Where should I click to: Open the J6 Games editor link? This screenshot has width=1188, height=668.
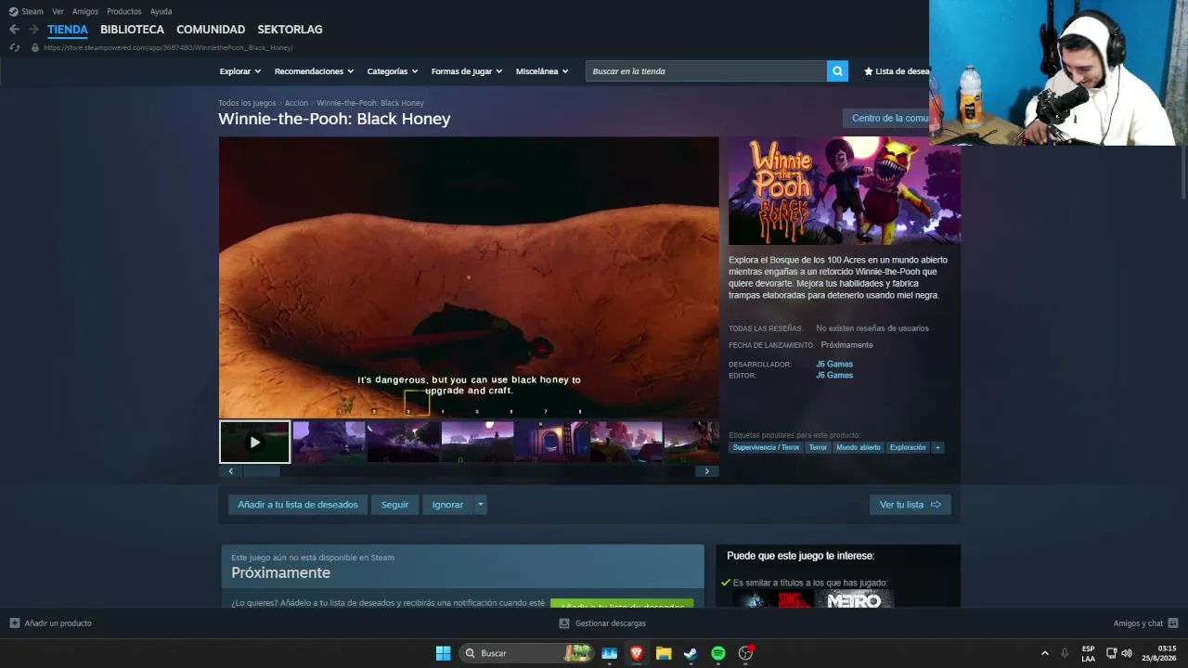[834, 375]
